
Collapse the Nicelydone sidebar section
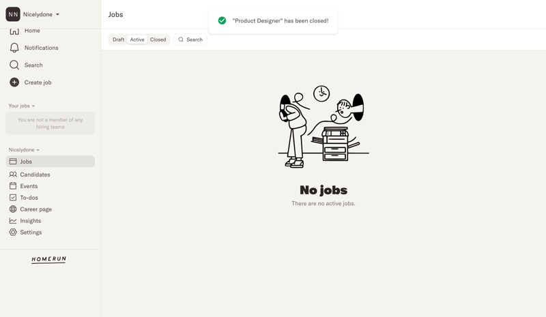tap(24, 150)
